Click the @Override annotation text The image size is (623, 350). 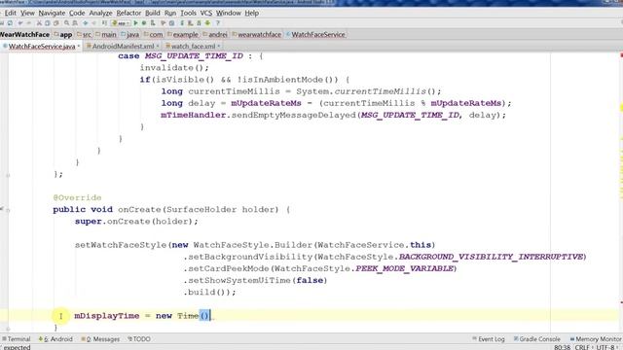click(77, 197)
